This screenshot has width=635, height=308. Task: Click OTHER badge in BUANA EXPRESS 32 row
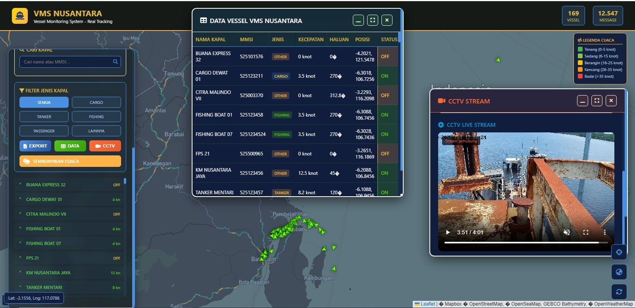pyautogui.click(x=281, y=57)
